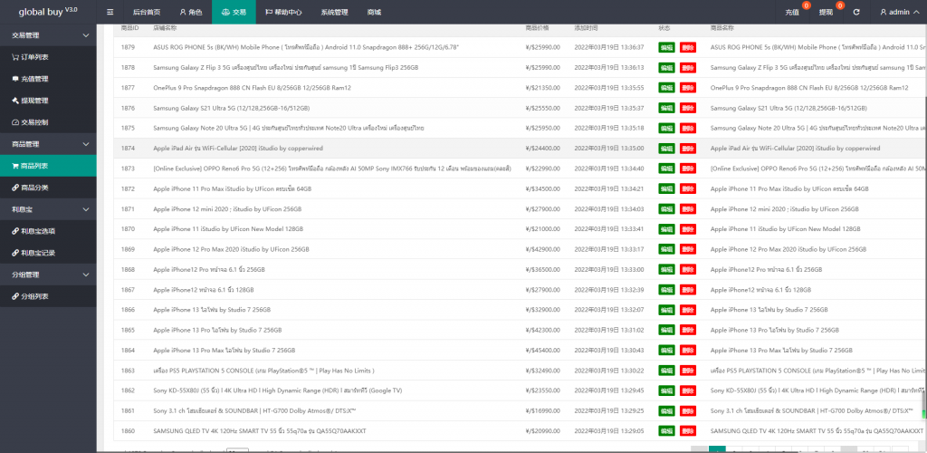Click timestamp 2022年03月19日 13:29:05

tap(609, 430)
